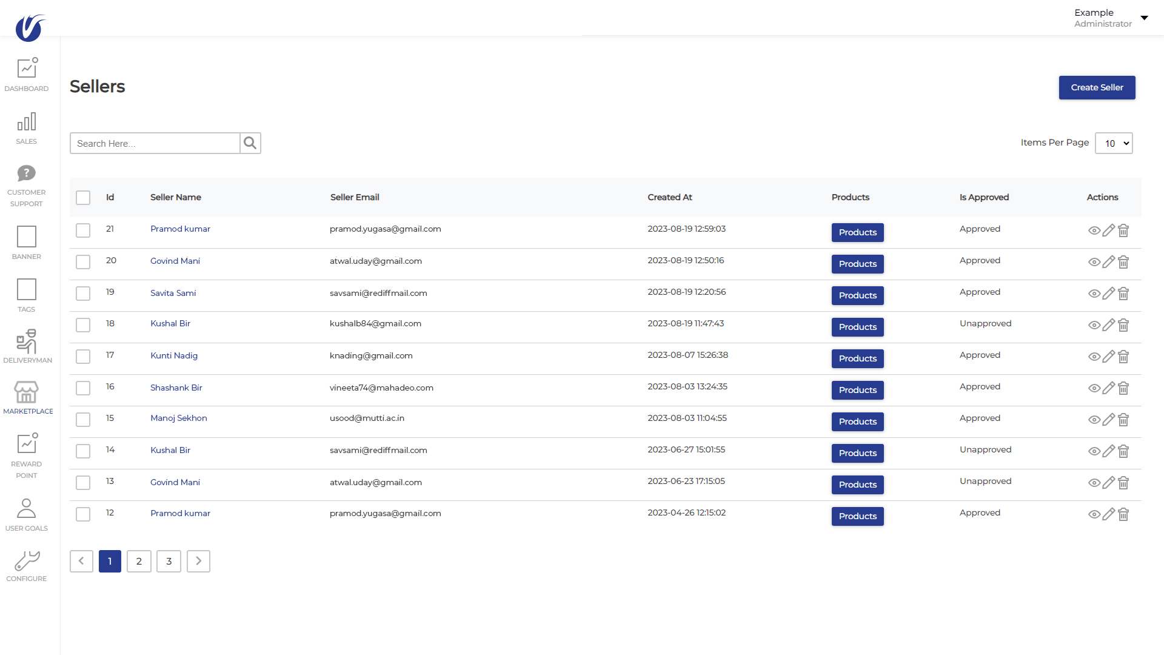
Task: Switch to page 2 of sellers
Action: click(x=139, y=561)
